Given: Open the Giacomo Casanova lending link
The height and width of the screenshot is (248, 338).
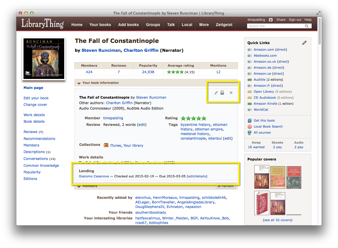Looking at the screenshot, I should pyautogui.click(x=94, y=176).
